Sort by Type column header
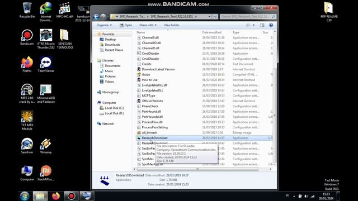 point(236,32)
